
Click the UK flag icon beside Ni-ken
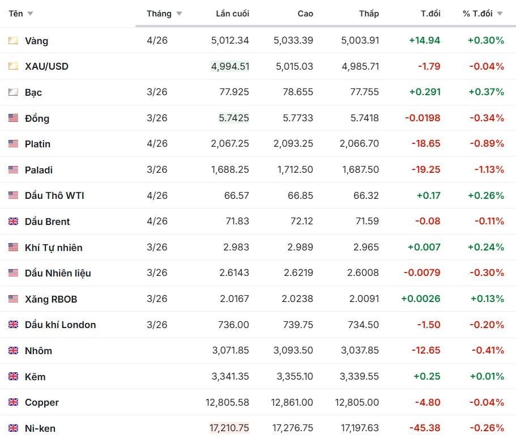pyautogui.click(x=13, y=428)
